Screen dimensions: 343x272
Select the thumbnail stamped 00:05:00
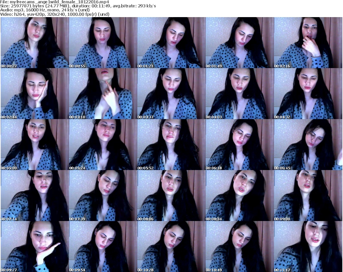tap(35, 145)
